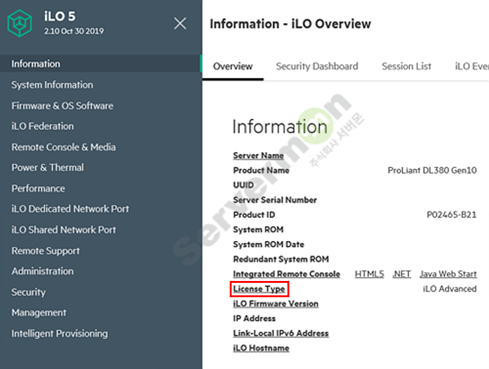489x369 pixels.
Task: Select iLO Federation in the sidebar
Action: 43,126
